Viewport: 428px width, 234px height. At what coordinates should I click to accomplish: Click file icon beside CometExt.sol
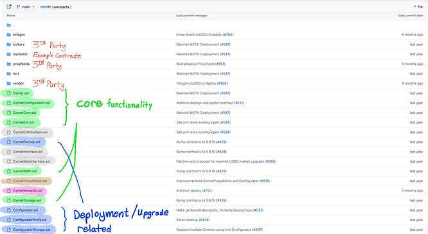(9, 123)
